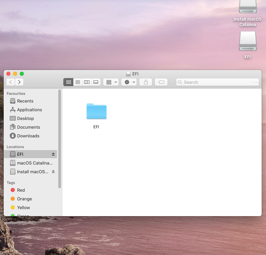
Task: Eject the Install macOS volume
Action: pos(53,172)
